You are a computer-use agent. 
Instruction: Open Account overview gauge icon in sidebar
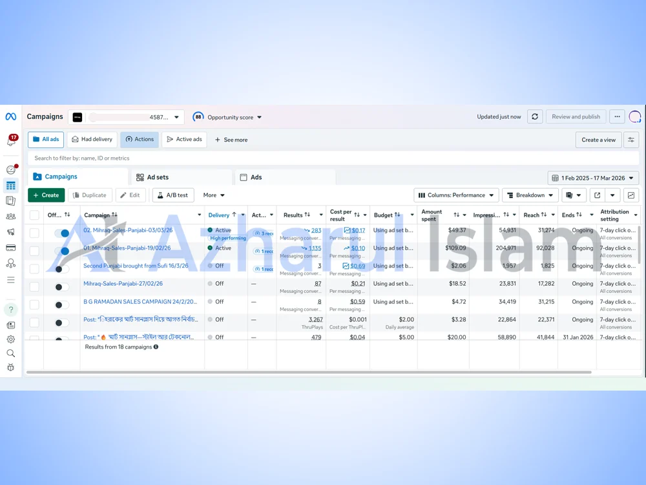click(11, 169)
